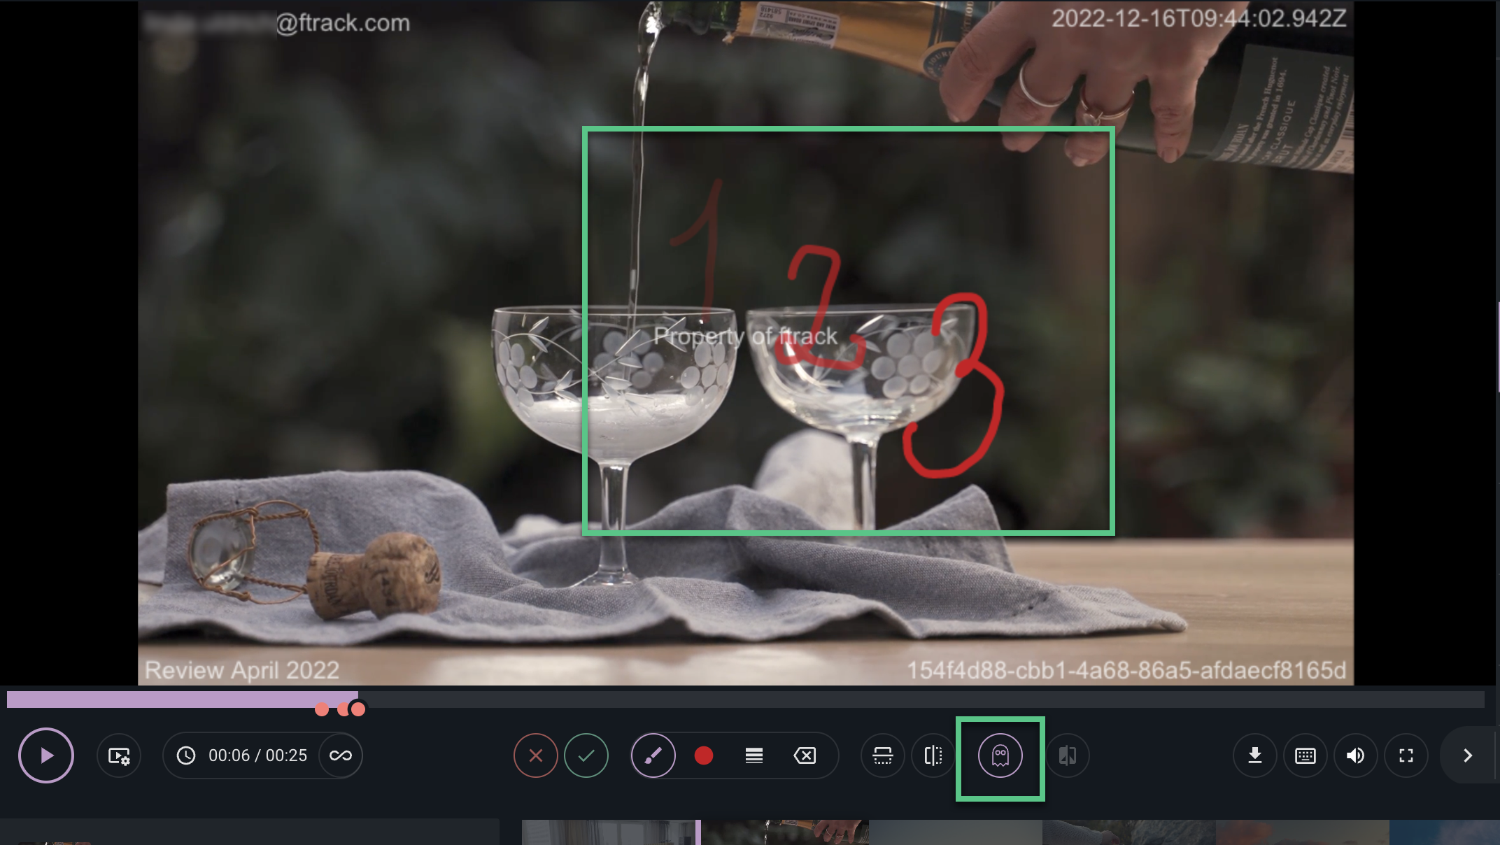Toggle ghosting onion-skin annotations icon
The width and height of the screenshot is (1500, 845).
coord(1000,755)
